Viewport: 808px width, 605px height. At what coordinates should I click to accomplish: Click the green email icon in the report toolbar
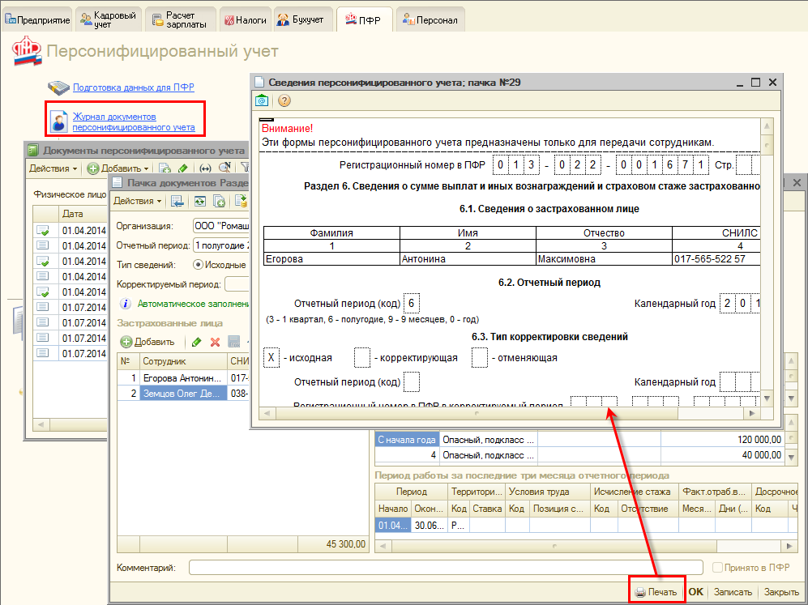pos(263,101)
